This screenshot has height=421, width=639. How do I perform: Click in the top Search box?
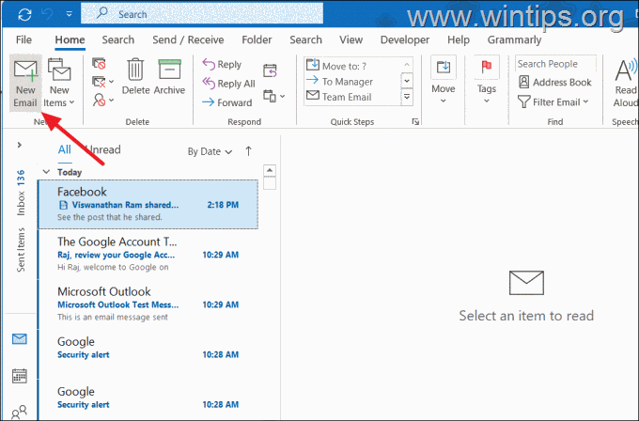tap(202, 14)
